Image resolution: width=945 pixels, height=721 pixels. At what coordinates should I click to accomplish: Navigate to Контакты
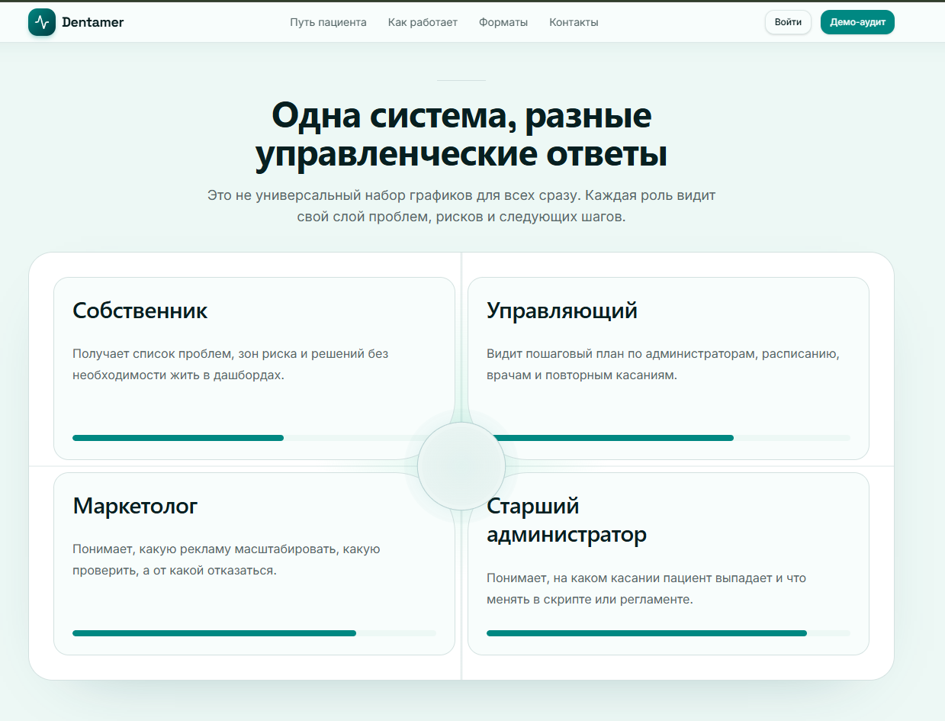point(574,22)
